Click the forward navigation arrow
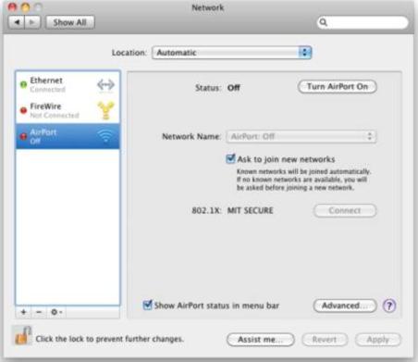 [x=32, y=22]
